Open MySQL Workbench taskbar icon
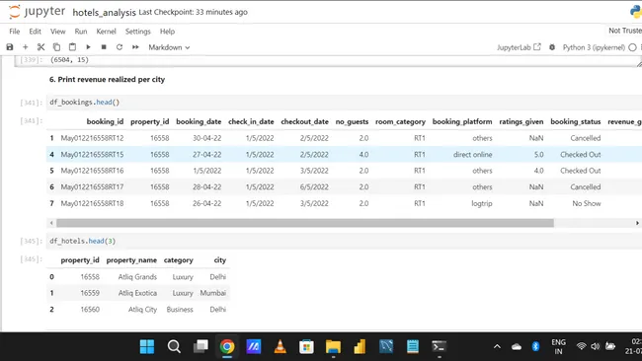This screenshot has width=642, height=361. coord(386,346)
